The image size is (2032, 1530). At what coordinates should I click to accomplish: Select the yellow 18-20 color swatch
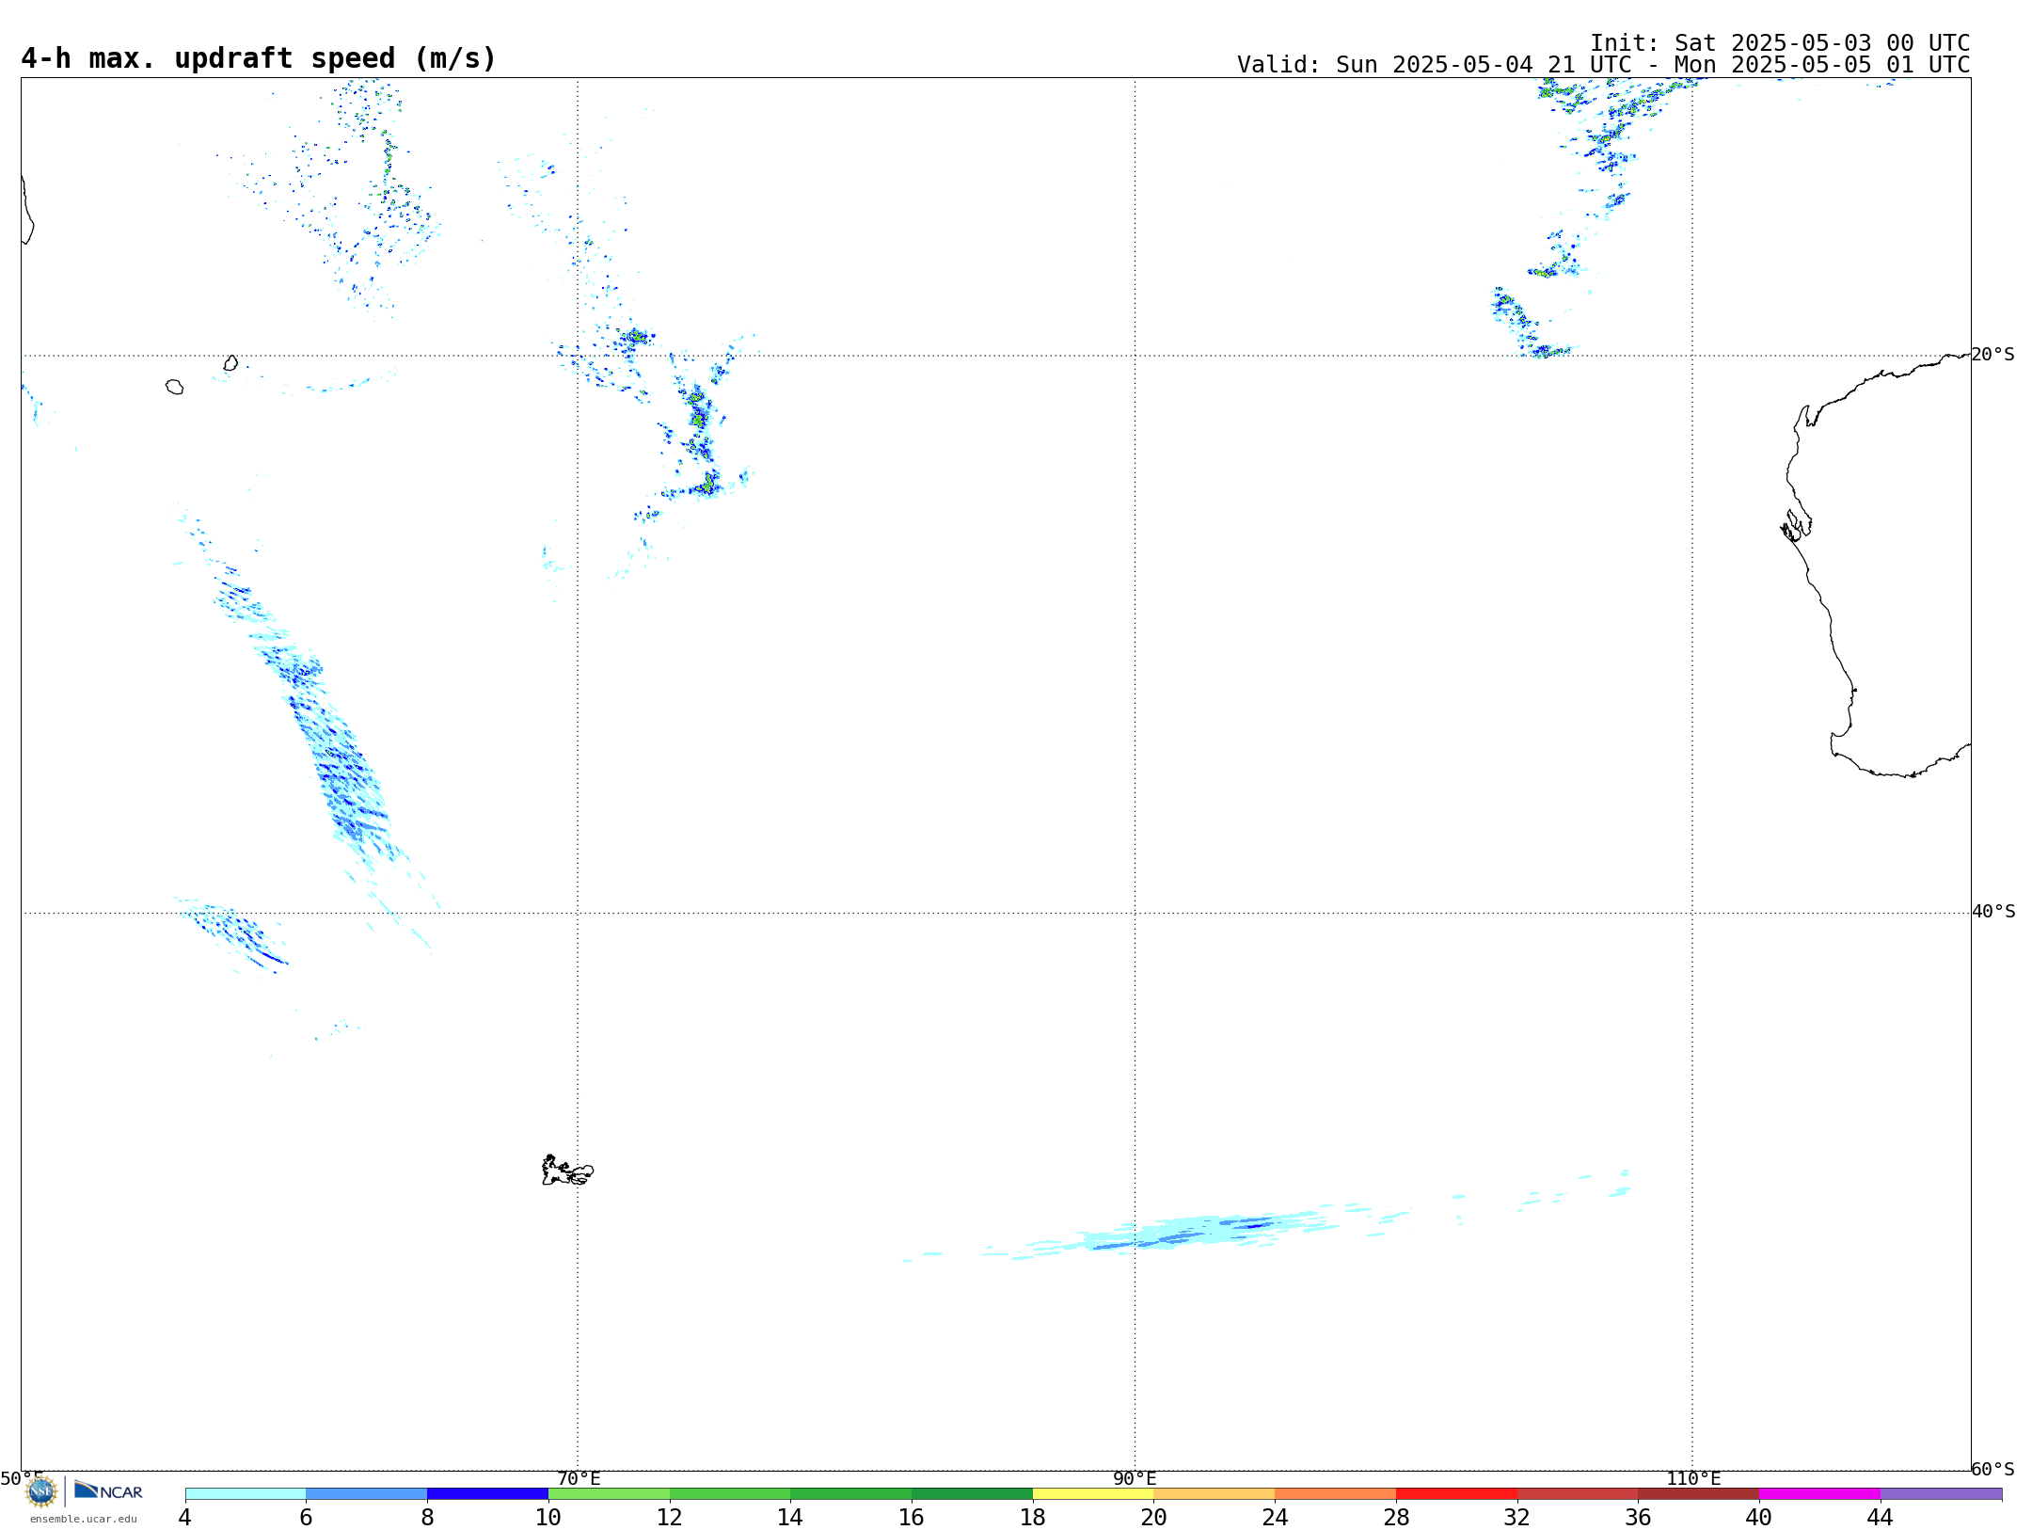point(1093,1493)
